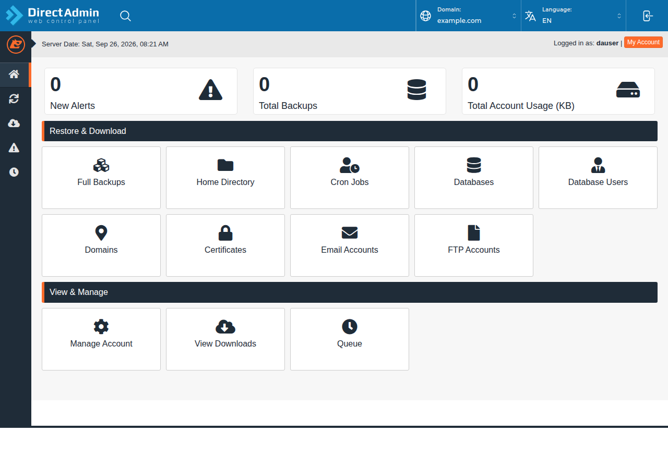
Task: Open the Queue tile
Action: pos(350,339)
